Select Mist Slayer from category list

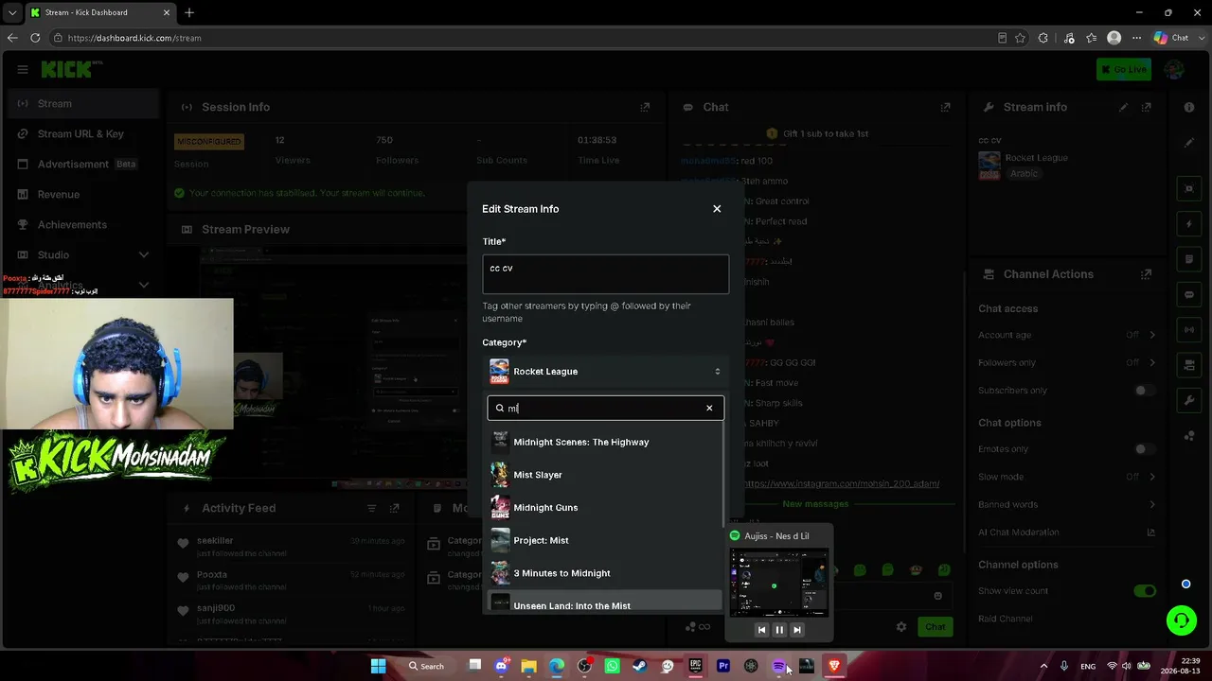[x=605, y=475]
